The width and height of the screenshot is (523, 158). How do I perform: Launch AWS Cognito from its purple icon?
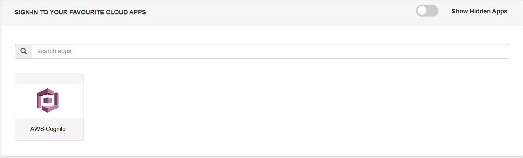pos(48,101)
